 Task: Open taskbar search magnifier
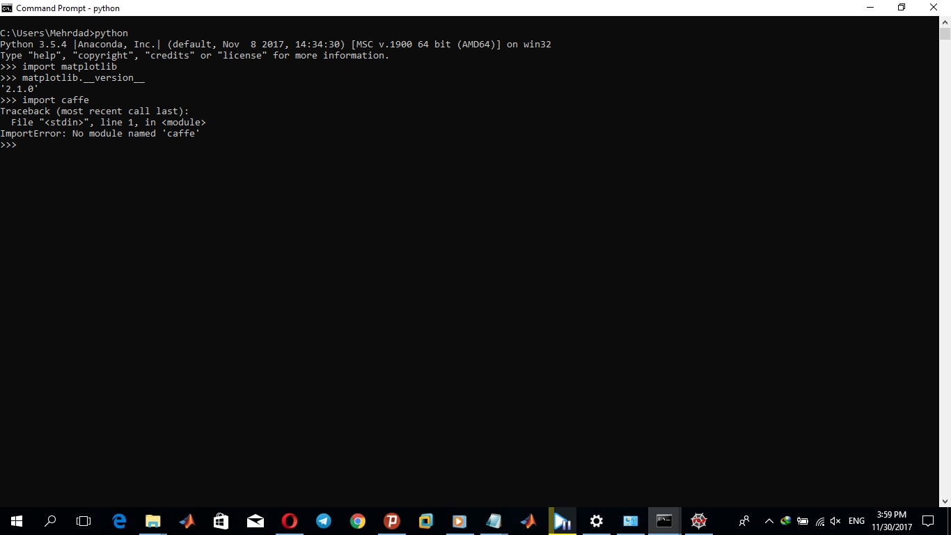click(x=50, y=521)
